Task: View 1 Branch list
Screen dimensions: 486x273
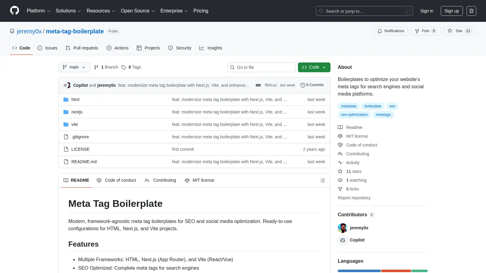Action: click(x=106, y=67)
